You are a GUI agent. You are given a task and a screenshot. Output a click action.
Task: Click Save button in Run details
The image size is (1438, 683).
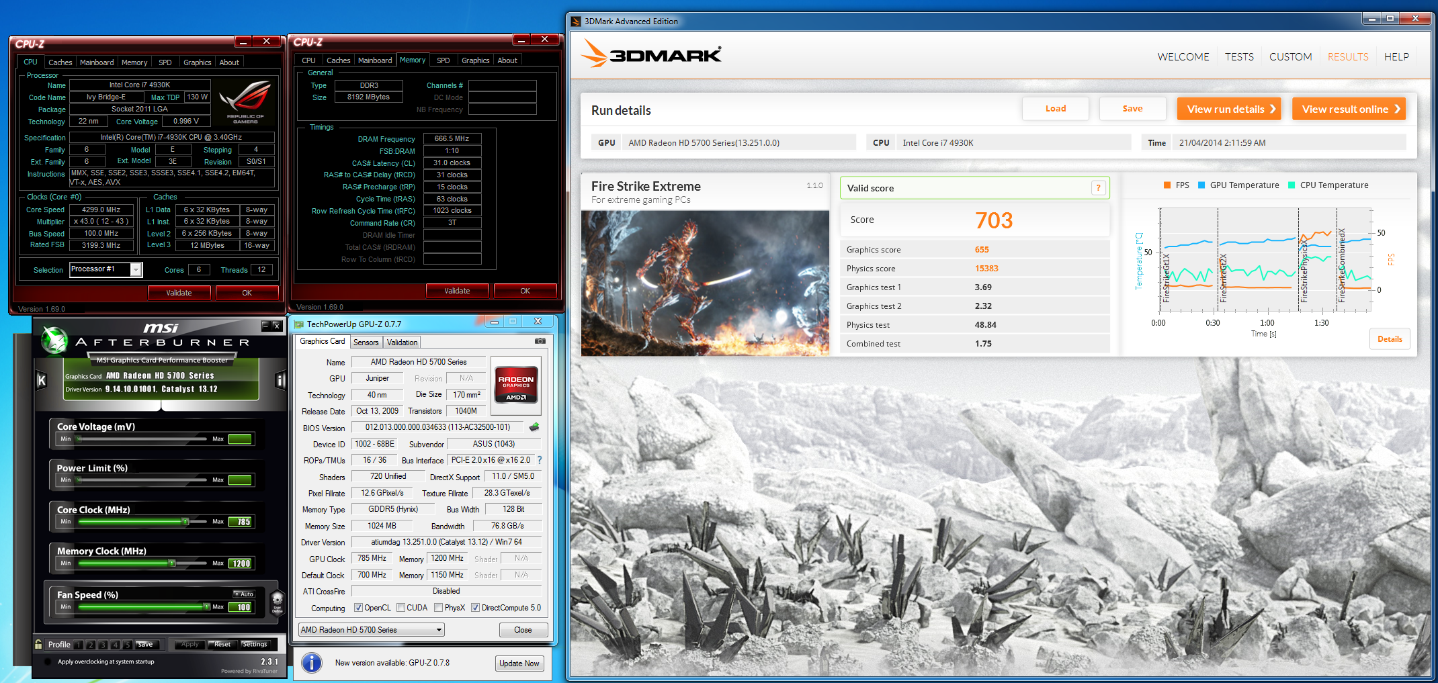tap(1132, 109)
